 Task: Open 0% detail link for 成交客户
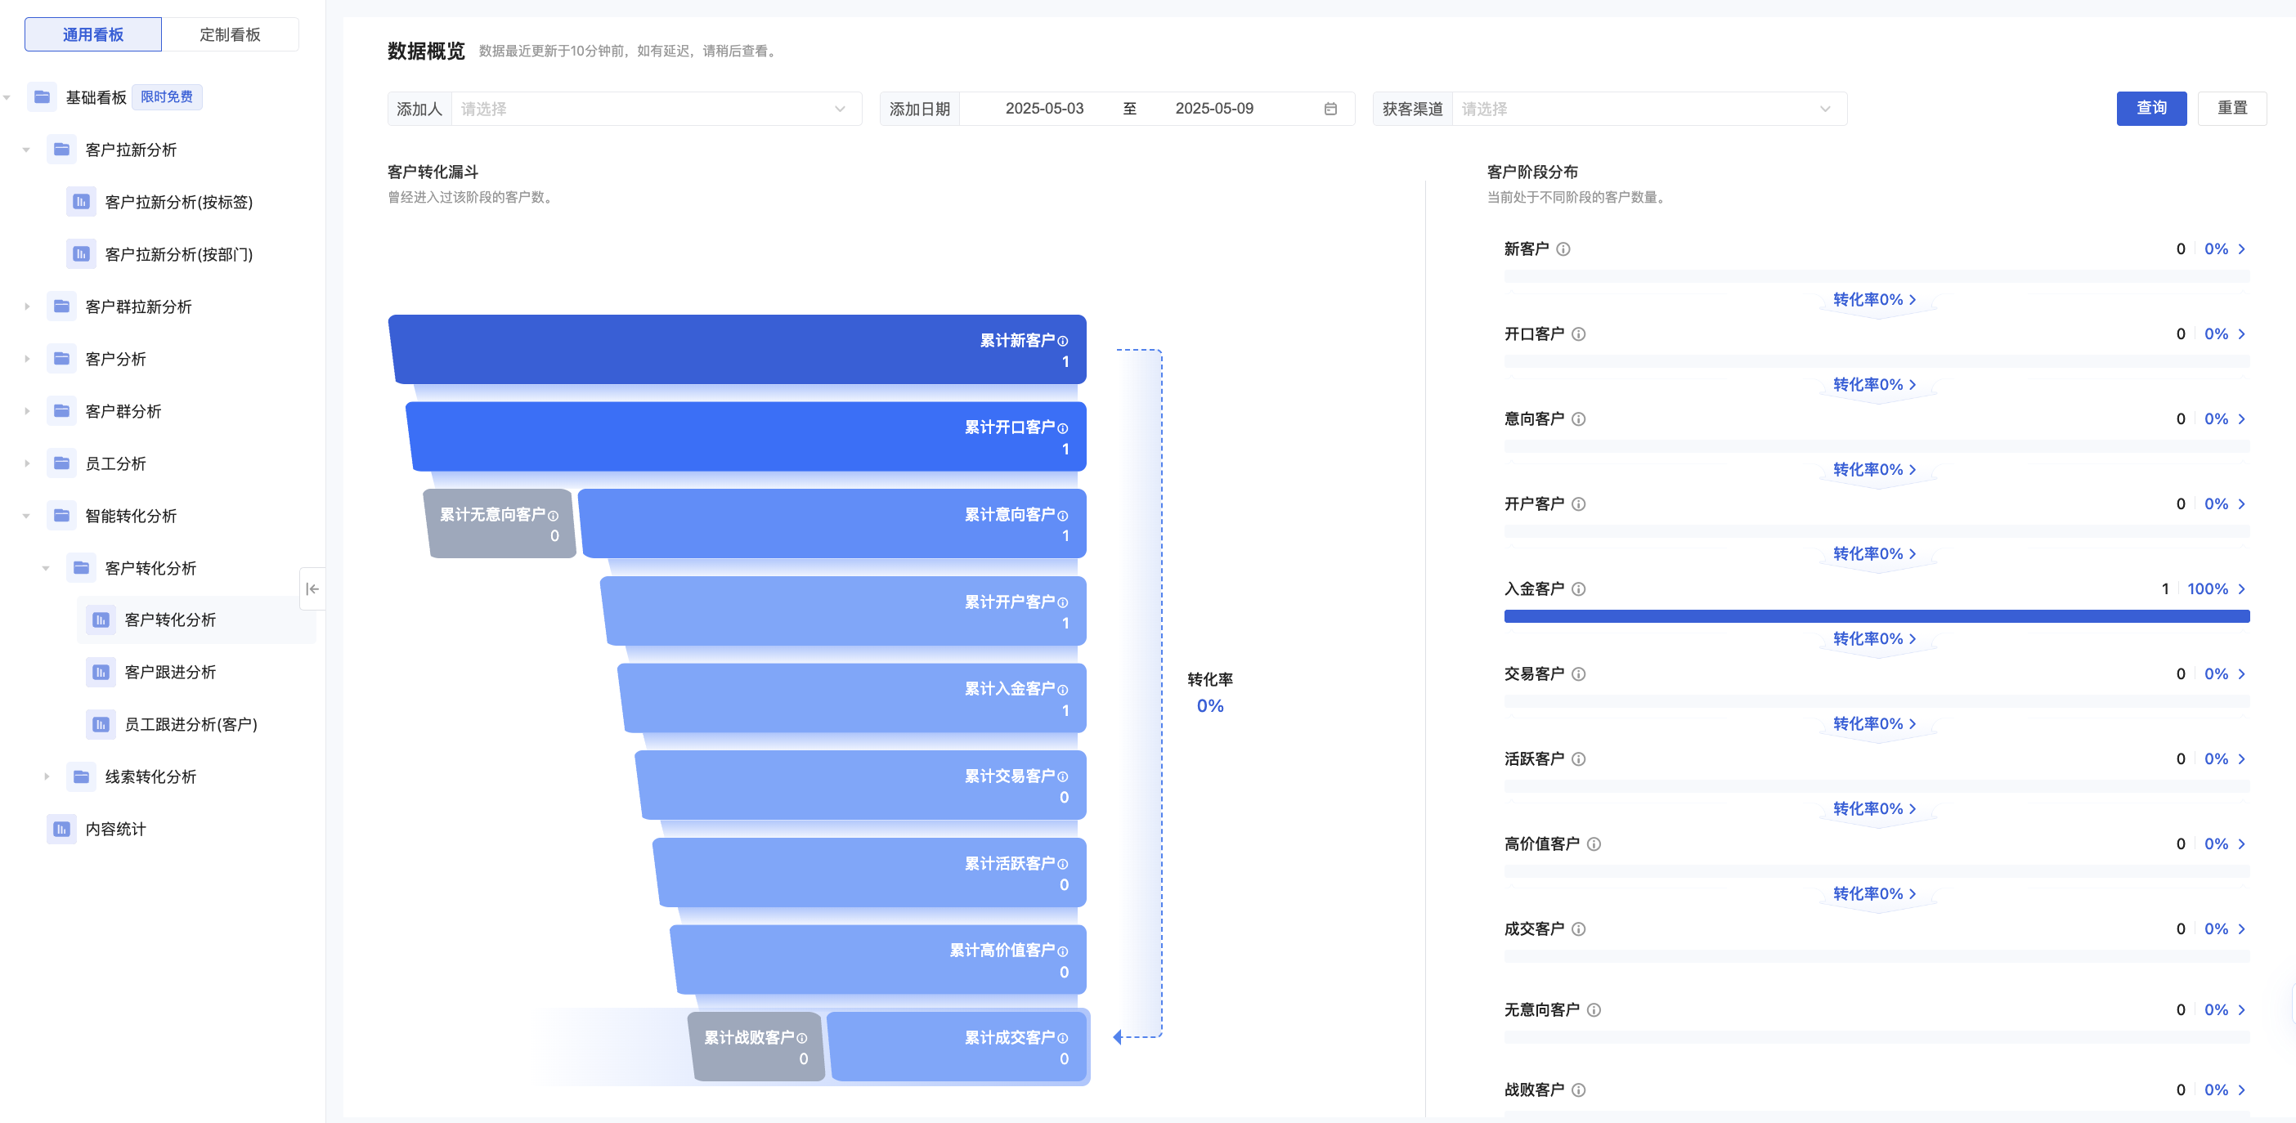click(2224, 929)
